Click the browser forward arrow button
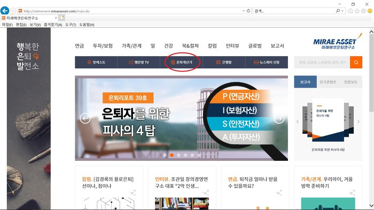374x210 pixels. [x=13, y=11]
